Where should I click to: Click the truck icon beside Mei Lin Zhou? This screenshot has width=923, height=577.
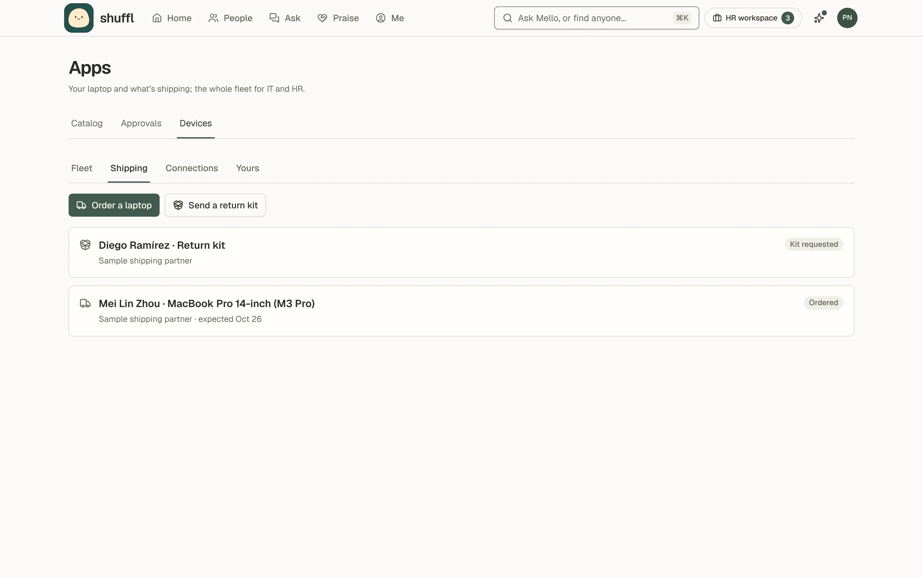(85, 303)
